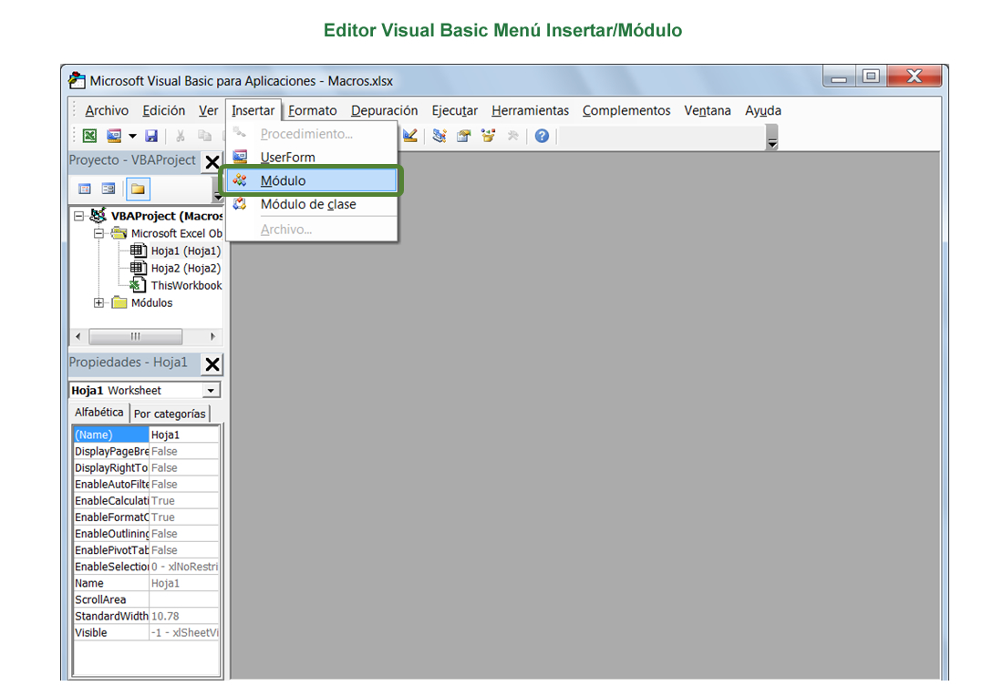
Task: Open the Herramientas menu
Action: tap(531, 110)
